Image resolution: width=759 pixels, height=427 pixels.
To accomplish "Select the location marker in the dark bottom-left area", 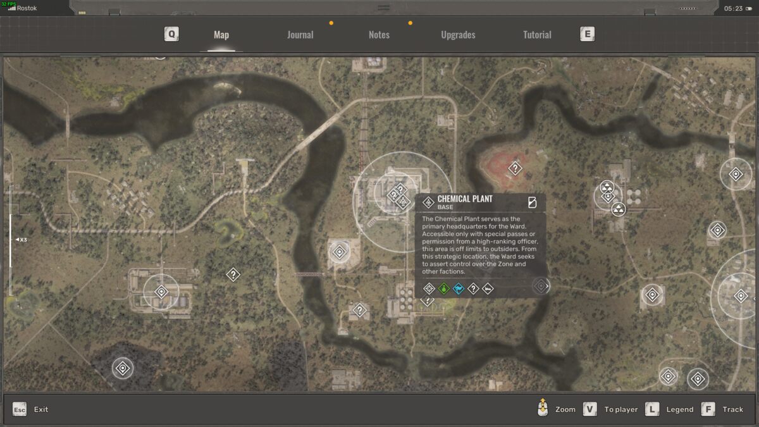I will 123,368.
